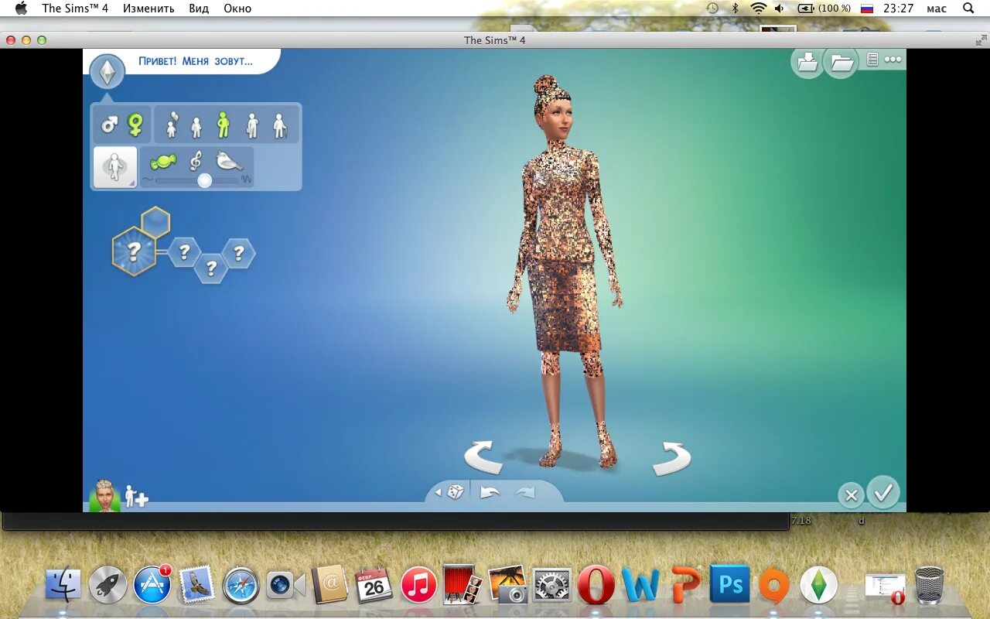Cancel Create-a-Sim with the X button
The width and height of the screenshot is (990, 619).
click(x=851, y=495)
